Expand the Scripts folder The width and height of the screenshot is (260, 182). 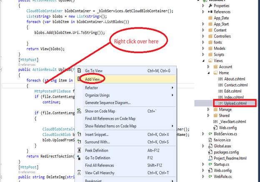pyautogui.click(x=203, y=54)
